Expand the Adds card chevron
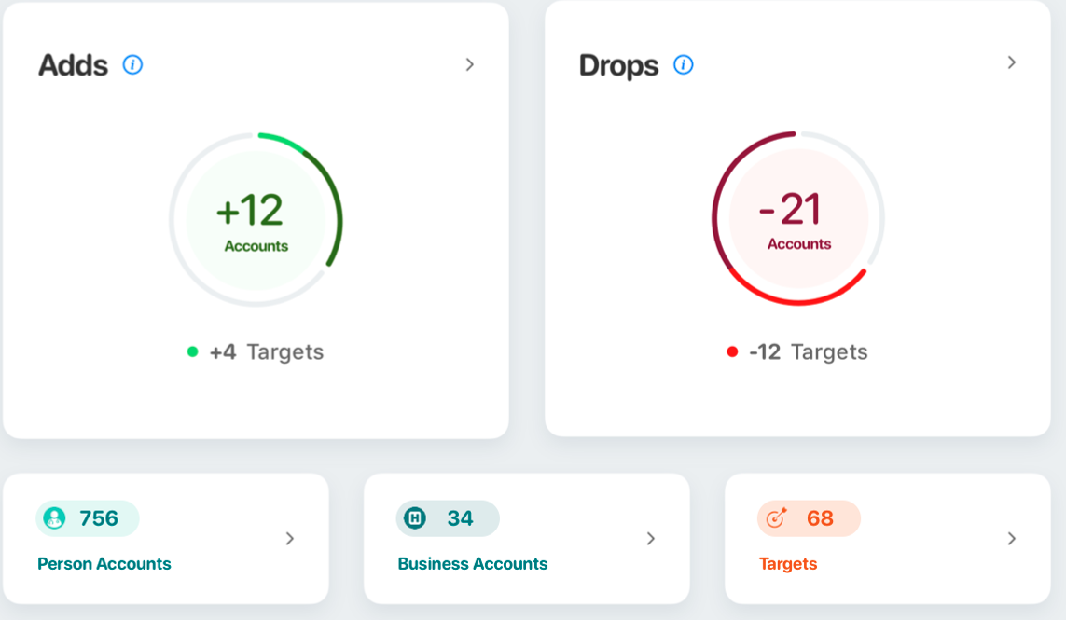 click(470, 64)
